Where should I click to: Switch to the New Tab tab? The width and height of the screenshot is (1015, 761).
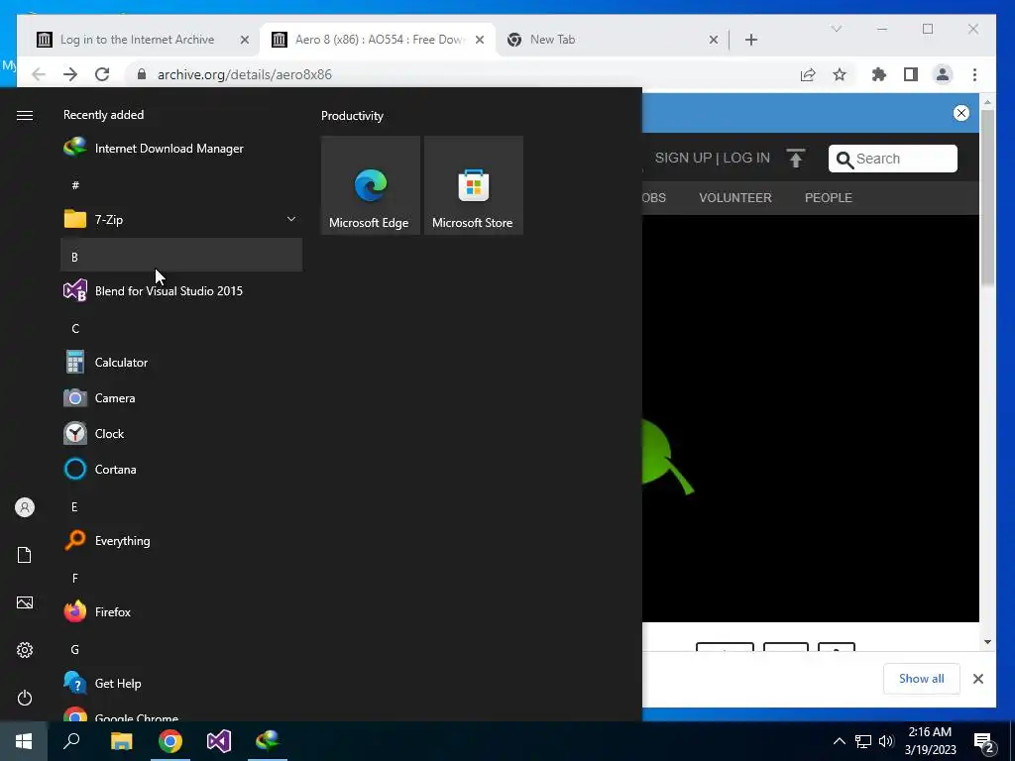pyautogui.click(x=552, y=40)
